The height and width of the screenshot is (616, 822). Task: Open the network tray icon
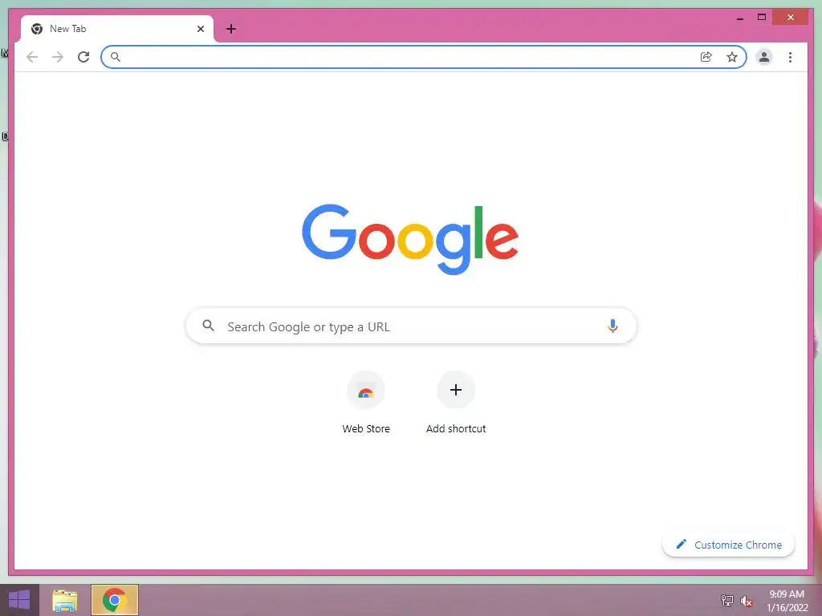(727, 600)
